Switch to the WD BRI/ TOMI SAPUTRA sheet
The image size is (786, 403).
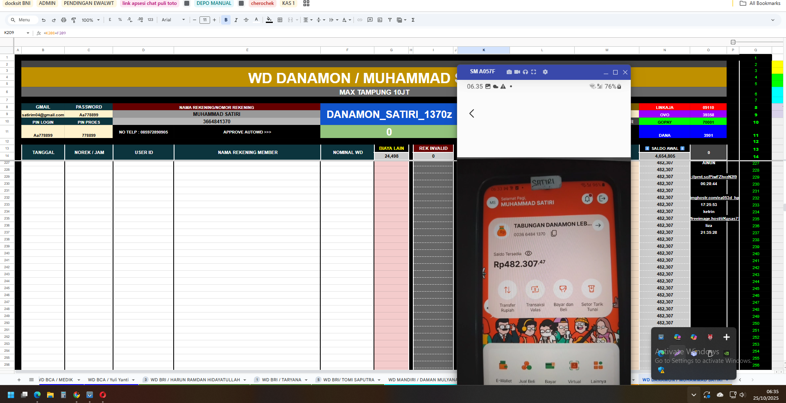[x=348, y=380]
